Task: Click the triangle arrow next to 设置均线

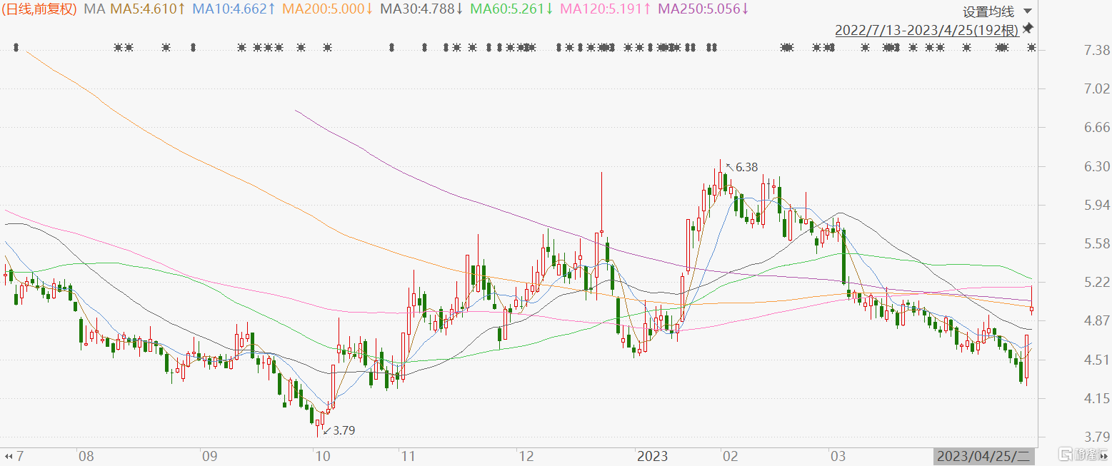Action: (x=1027, y=11)
